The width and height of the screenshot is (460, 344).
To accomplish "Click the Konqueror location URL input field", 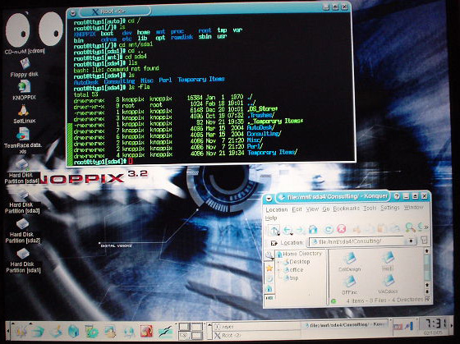I will (x=358, y=241).
